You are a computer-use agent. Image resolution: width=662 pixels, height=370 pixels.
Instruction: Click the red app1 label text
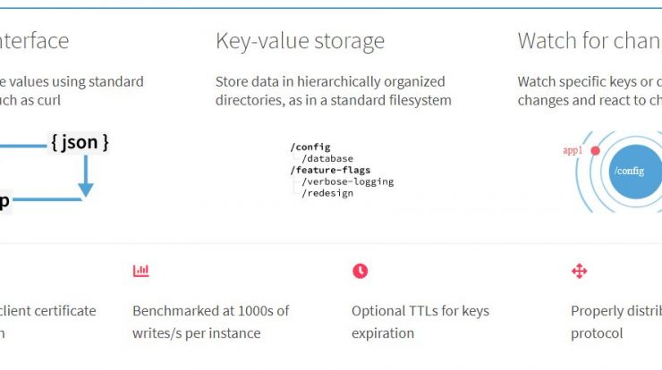[x=573, y=150]
